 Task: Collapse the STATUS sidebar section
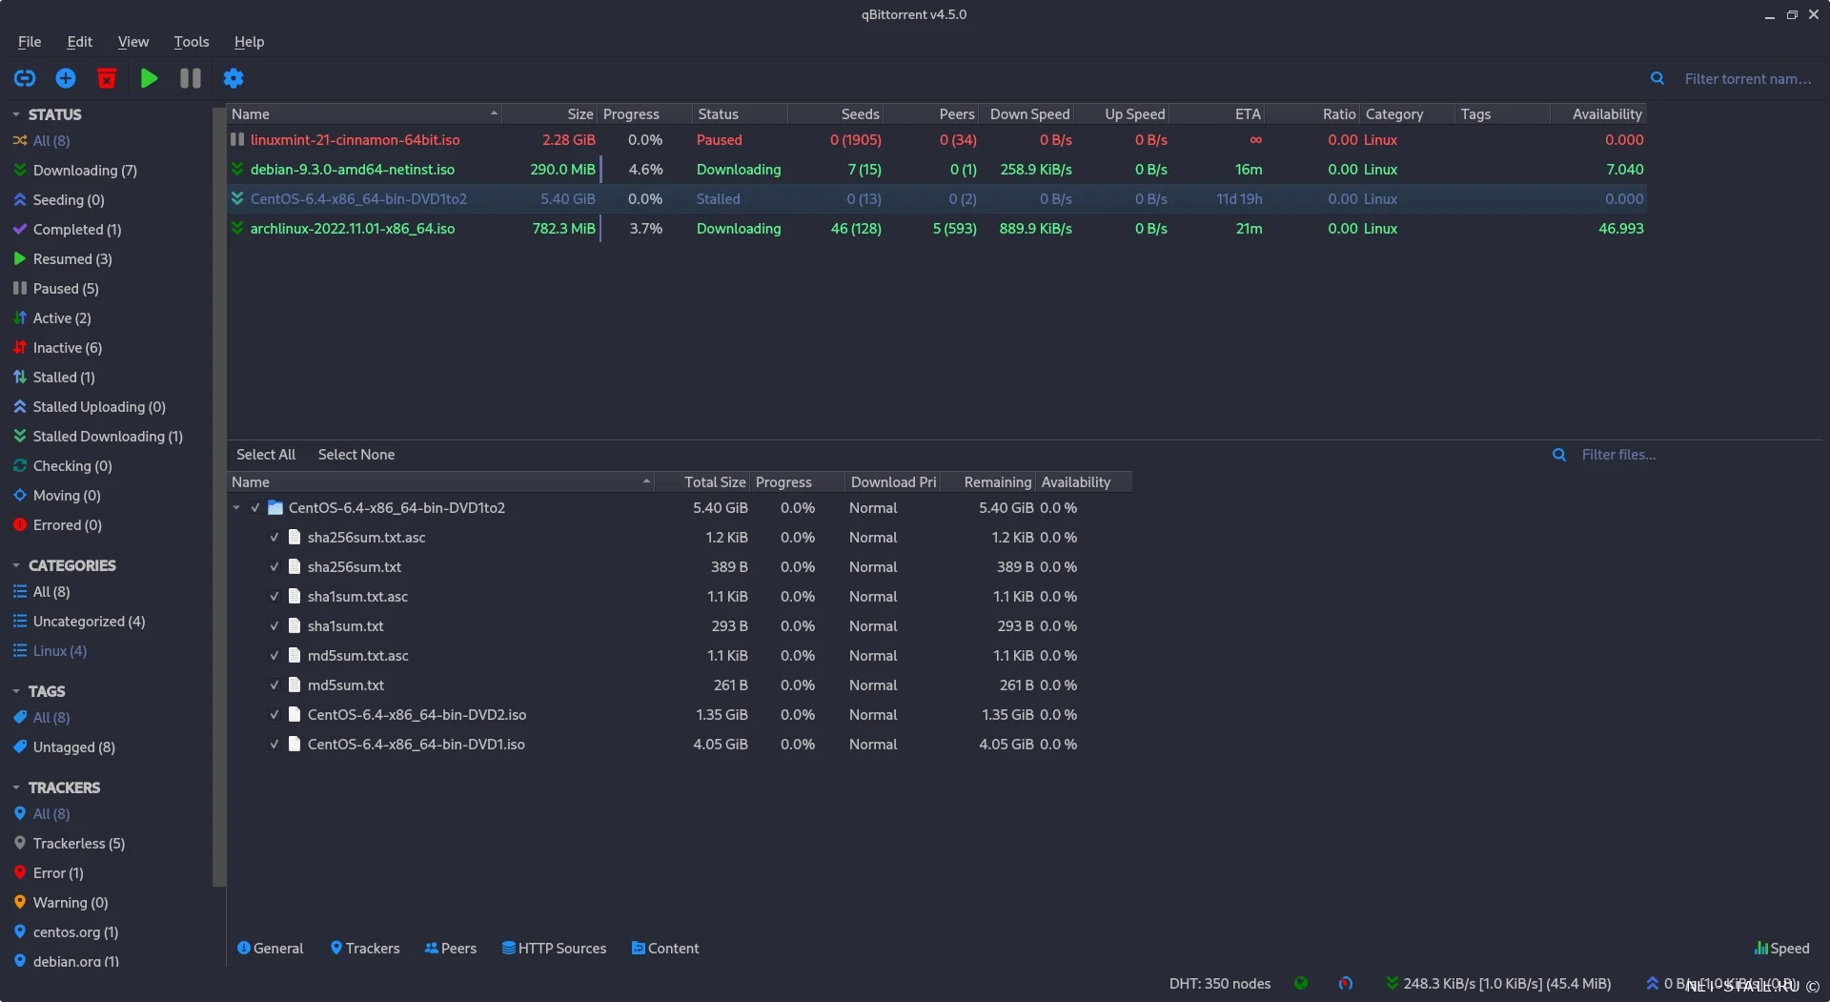(x=16, y=114)
